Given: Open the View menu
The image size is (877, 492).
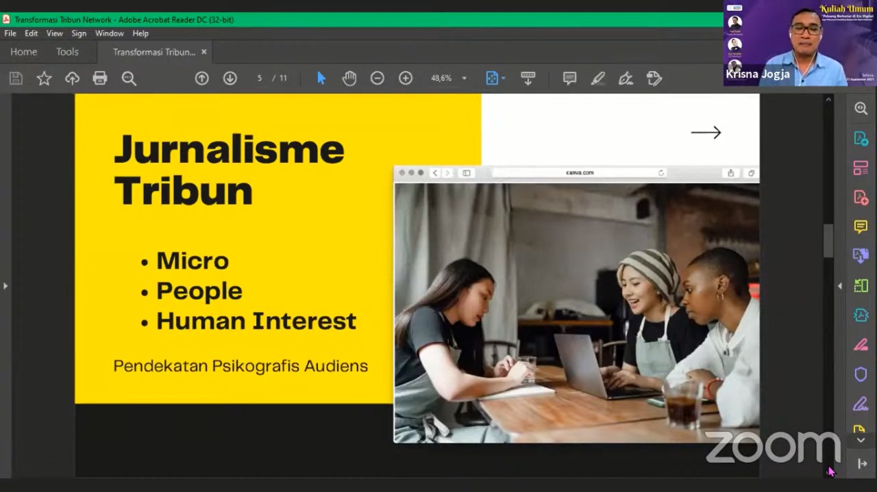Looking at the screenshot, I should coord(55,34).
